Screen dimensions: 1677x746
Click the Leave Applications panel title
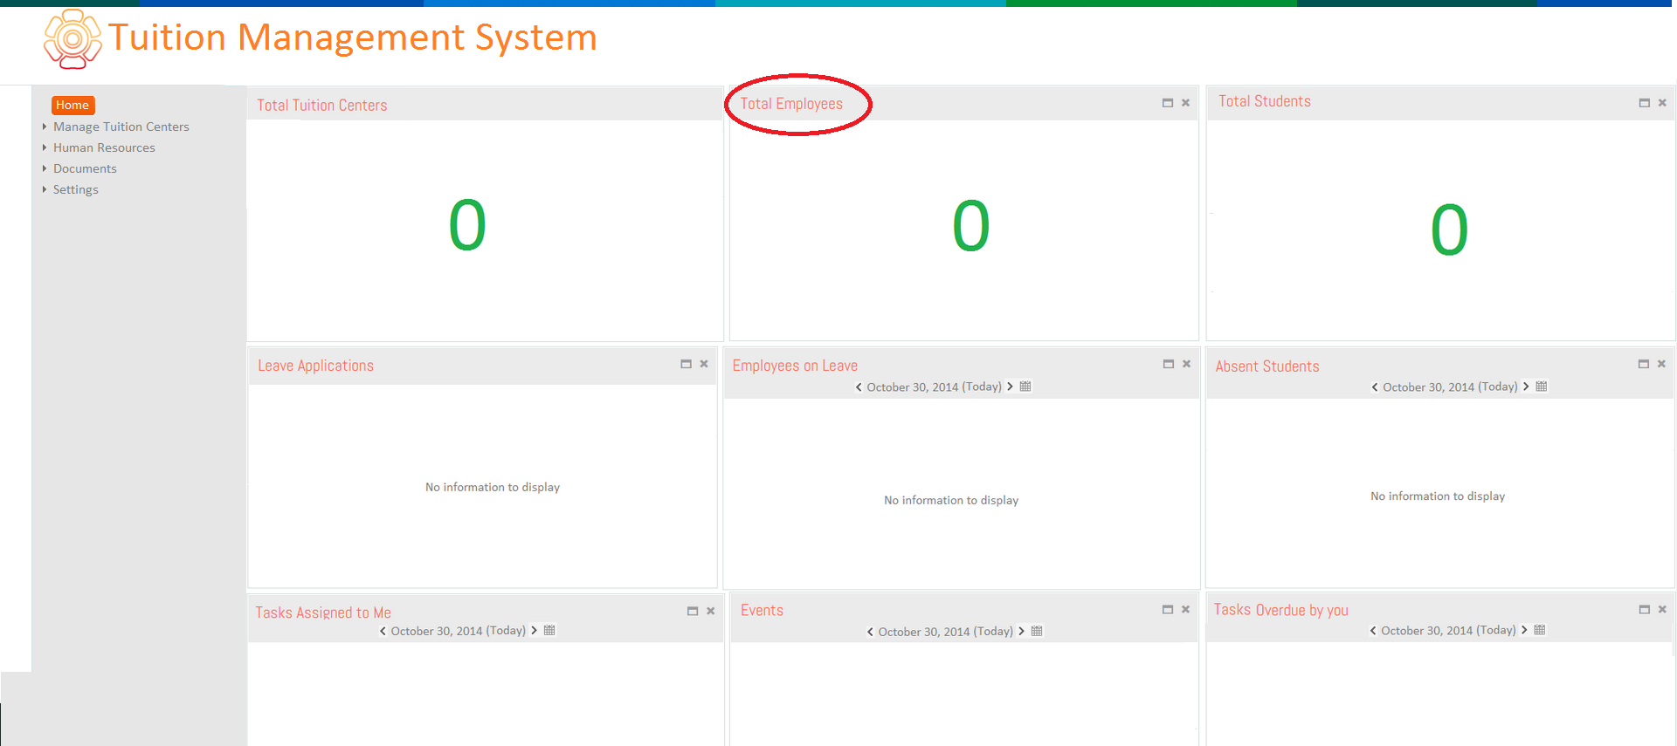pos(315,366)
